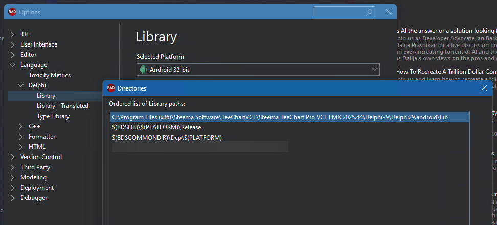This screenshot has width=497, height=225.
Task: Select Library - Translated tree item
Action: pos(62,106)
